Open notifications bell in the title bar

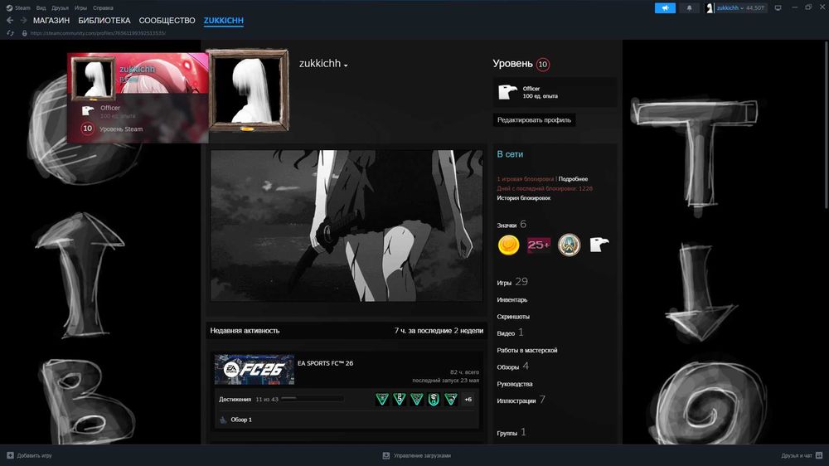tap(689, 8)
